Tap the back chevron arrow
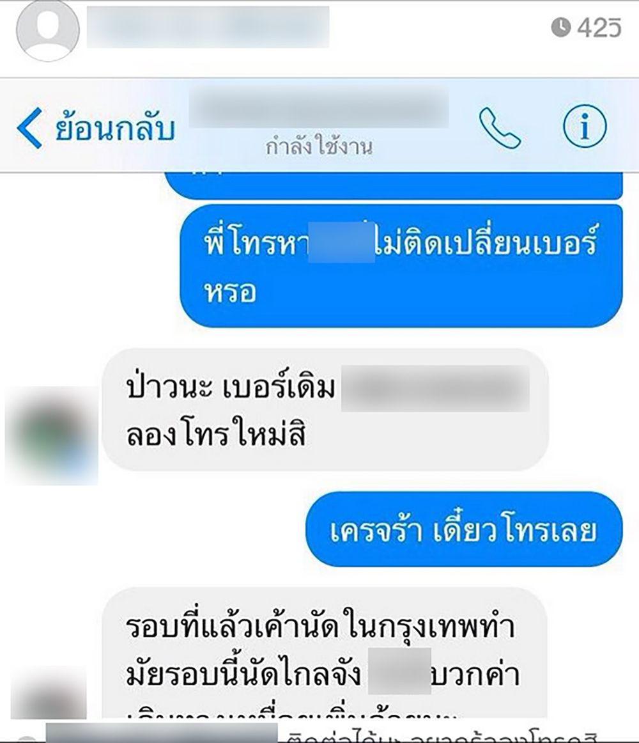Image resolution: width=639 pixels, height=743 pixels. tap(29, 128)
